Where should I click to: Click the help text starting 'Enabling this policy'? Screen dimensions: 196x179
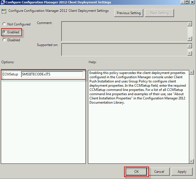click(x=138, y=88)
